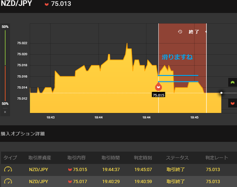Click 取引終了 status in the 19:40:29 row
The width and height of the screenshot is (237, 187).
pos(176,182)
